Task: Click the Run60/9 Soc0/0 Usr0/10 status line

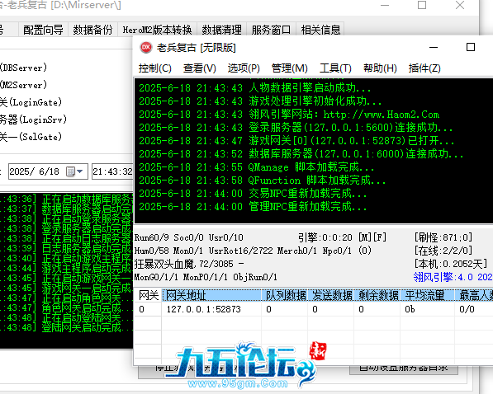Action: coord(188,237)
